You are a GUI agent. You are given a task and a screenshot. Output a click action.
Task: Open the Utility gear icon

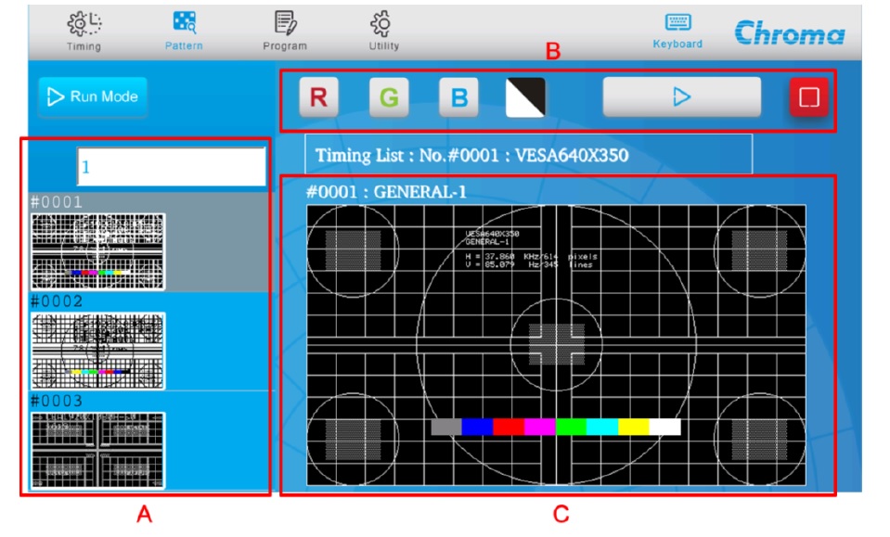pyautogui.click(x=383, y=23)
